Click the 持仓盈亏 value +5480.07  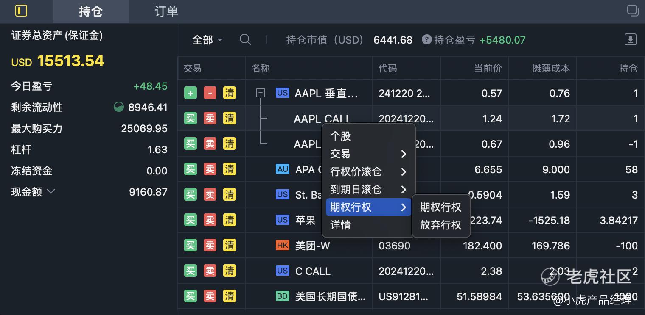502,40
